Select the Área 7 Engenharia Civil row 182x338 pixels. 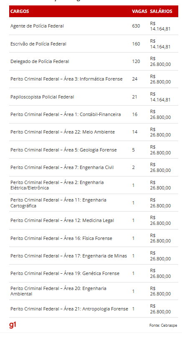94,167
